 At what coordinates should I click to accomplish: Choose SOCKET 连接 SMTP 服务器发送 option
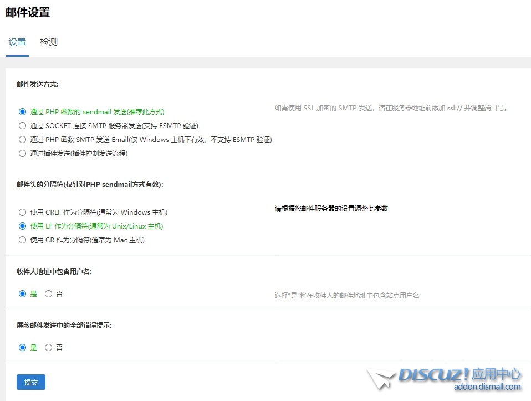click(x=23, y=125)
